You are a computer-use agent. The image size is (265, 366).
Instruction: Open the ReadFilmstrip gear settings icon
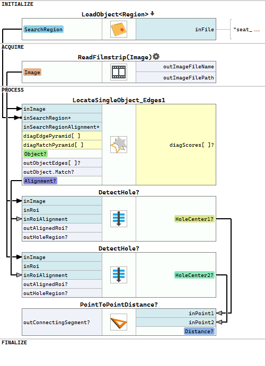click(x=156, y=57)
